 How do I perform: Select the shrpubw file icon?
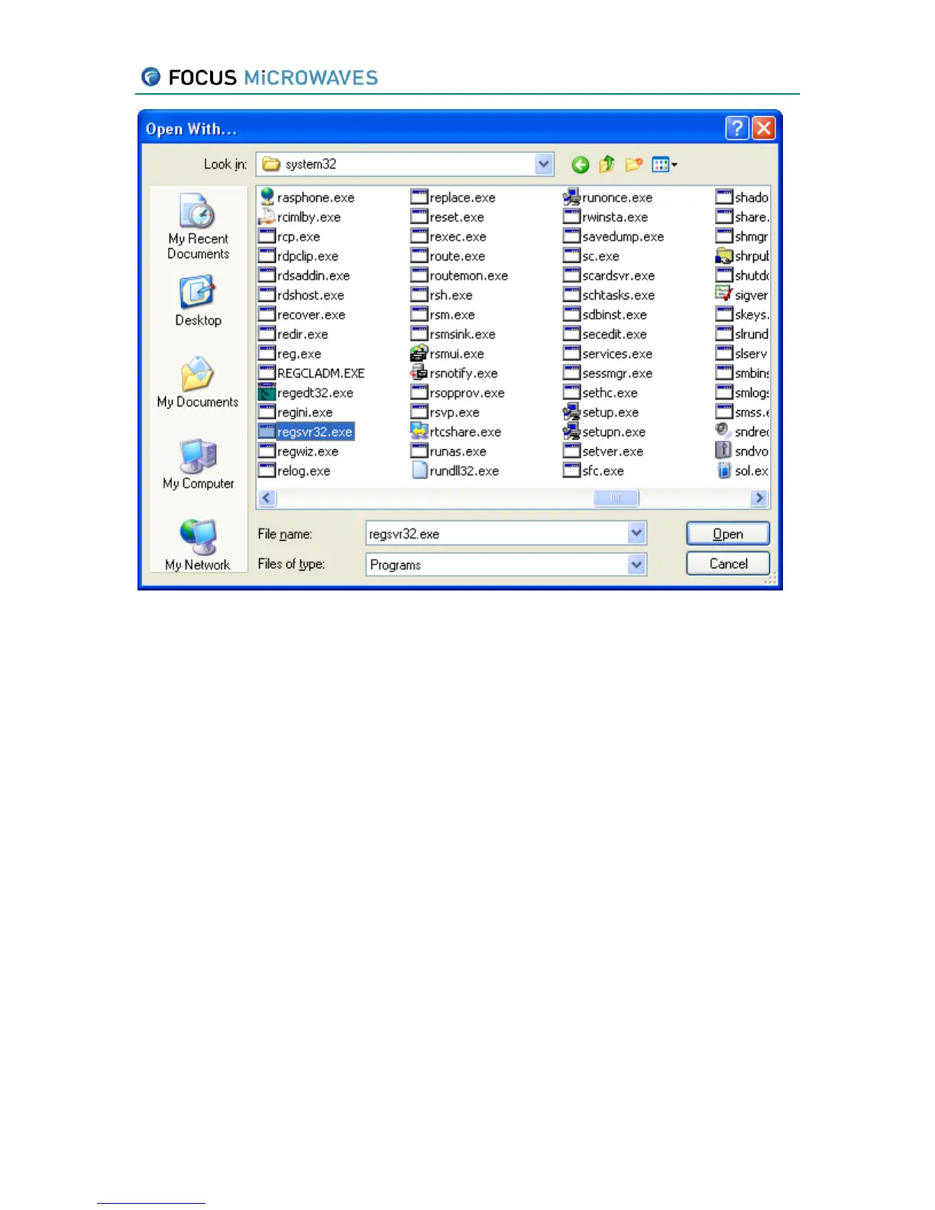[724, 256]
